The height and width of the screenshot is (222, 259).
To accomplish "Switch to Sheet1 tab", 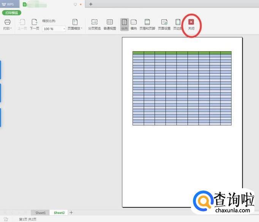I will [40, 213].
